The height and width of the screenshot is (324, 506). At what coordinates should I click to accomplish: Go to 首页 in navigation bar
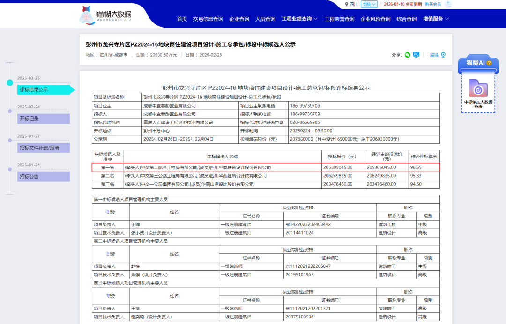tap(182, 19)
